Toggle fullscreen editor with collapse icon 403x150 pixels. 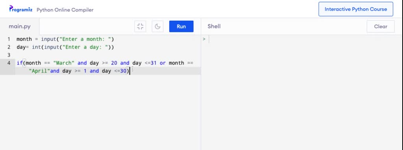[140, 26]
